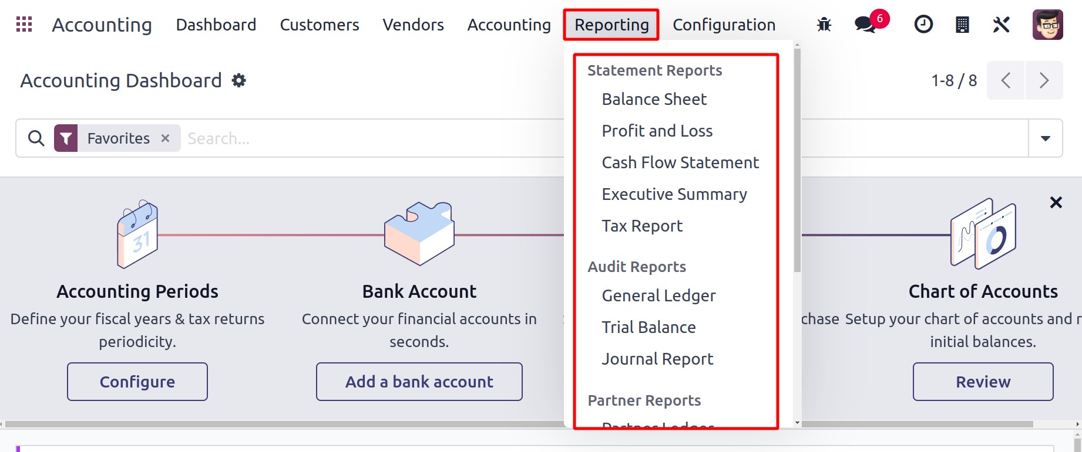Open the tools wrench icon
Screen dimensions: 1082x452
[x=1001, y=25]
